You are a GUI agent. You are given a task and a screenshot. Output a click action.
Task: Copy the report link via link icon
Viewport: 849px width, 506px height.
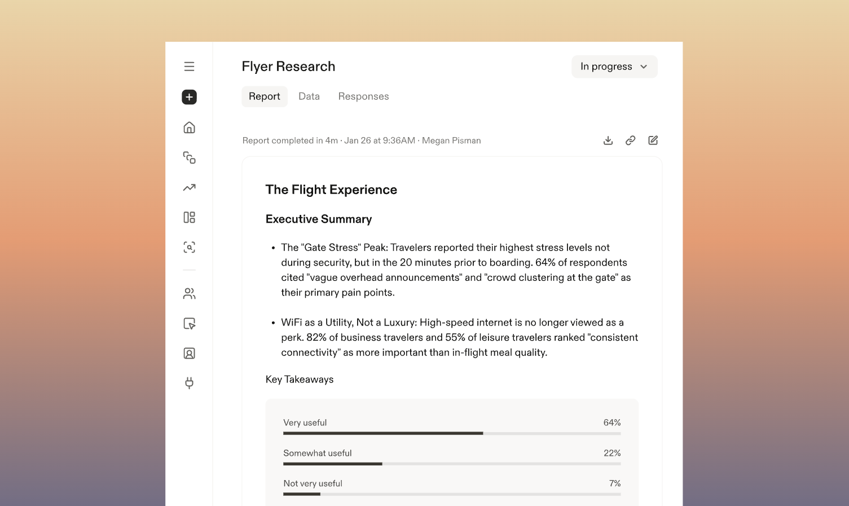tap(630, 140)
